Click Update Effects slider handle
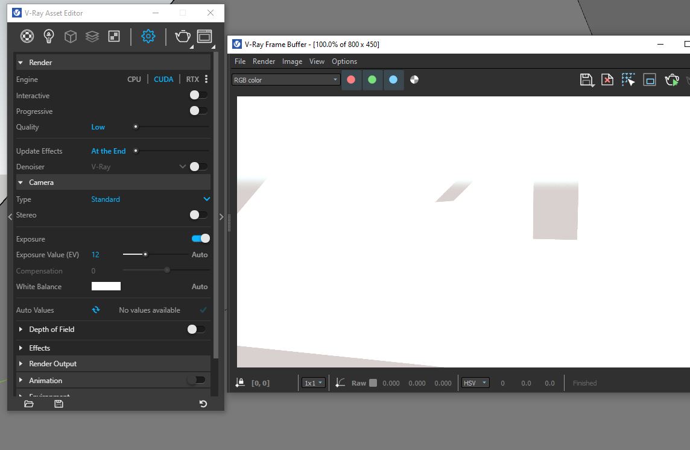690x450 pixels. [136, 151]
